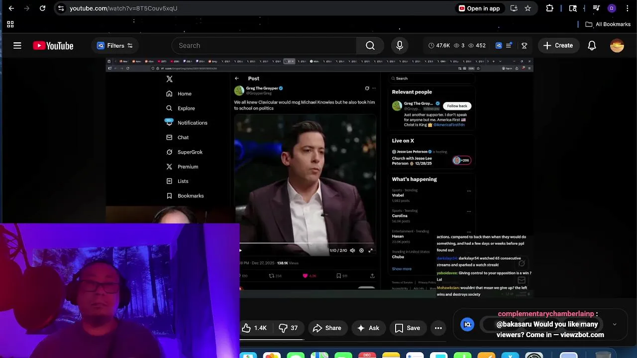
Task: Click the round IQ icon beside the live chat
Action: point(467,325)
